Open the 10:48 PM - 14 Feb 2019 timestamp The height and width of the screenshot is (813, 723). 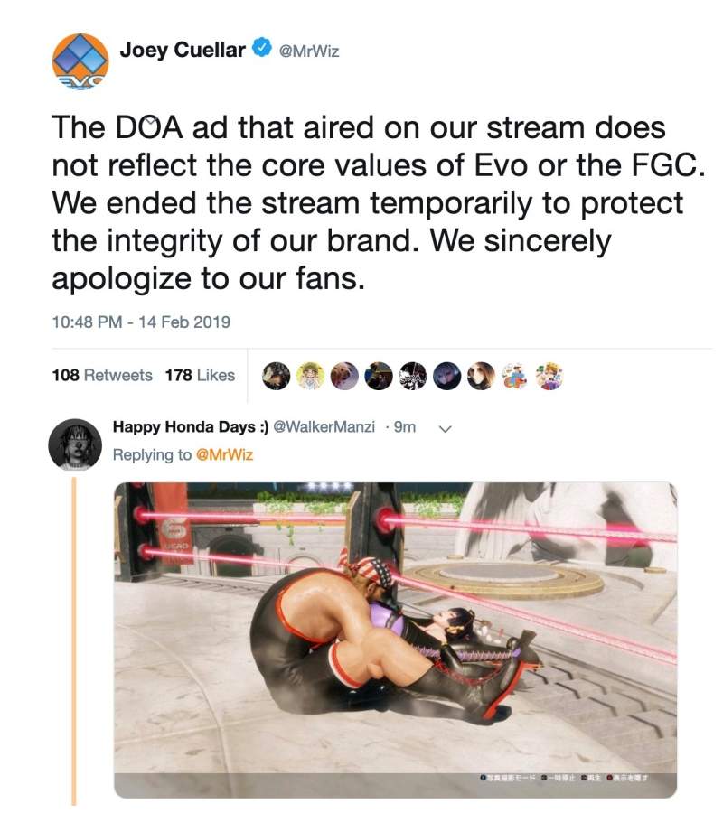coord(141,322)
